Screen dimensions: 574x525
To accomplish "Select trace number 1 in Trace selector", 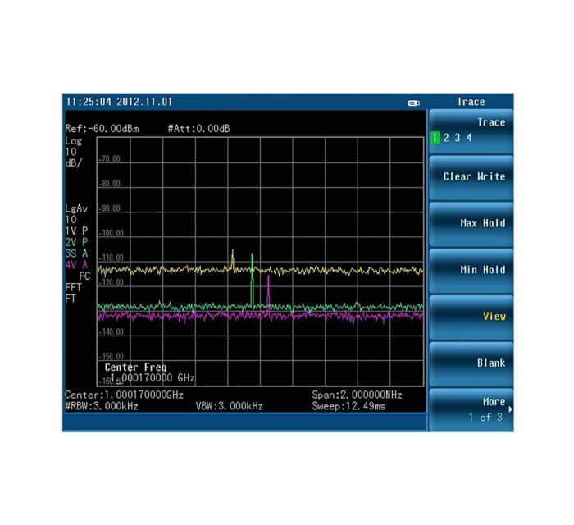I will coord(435,138).
